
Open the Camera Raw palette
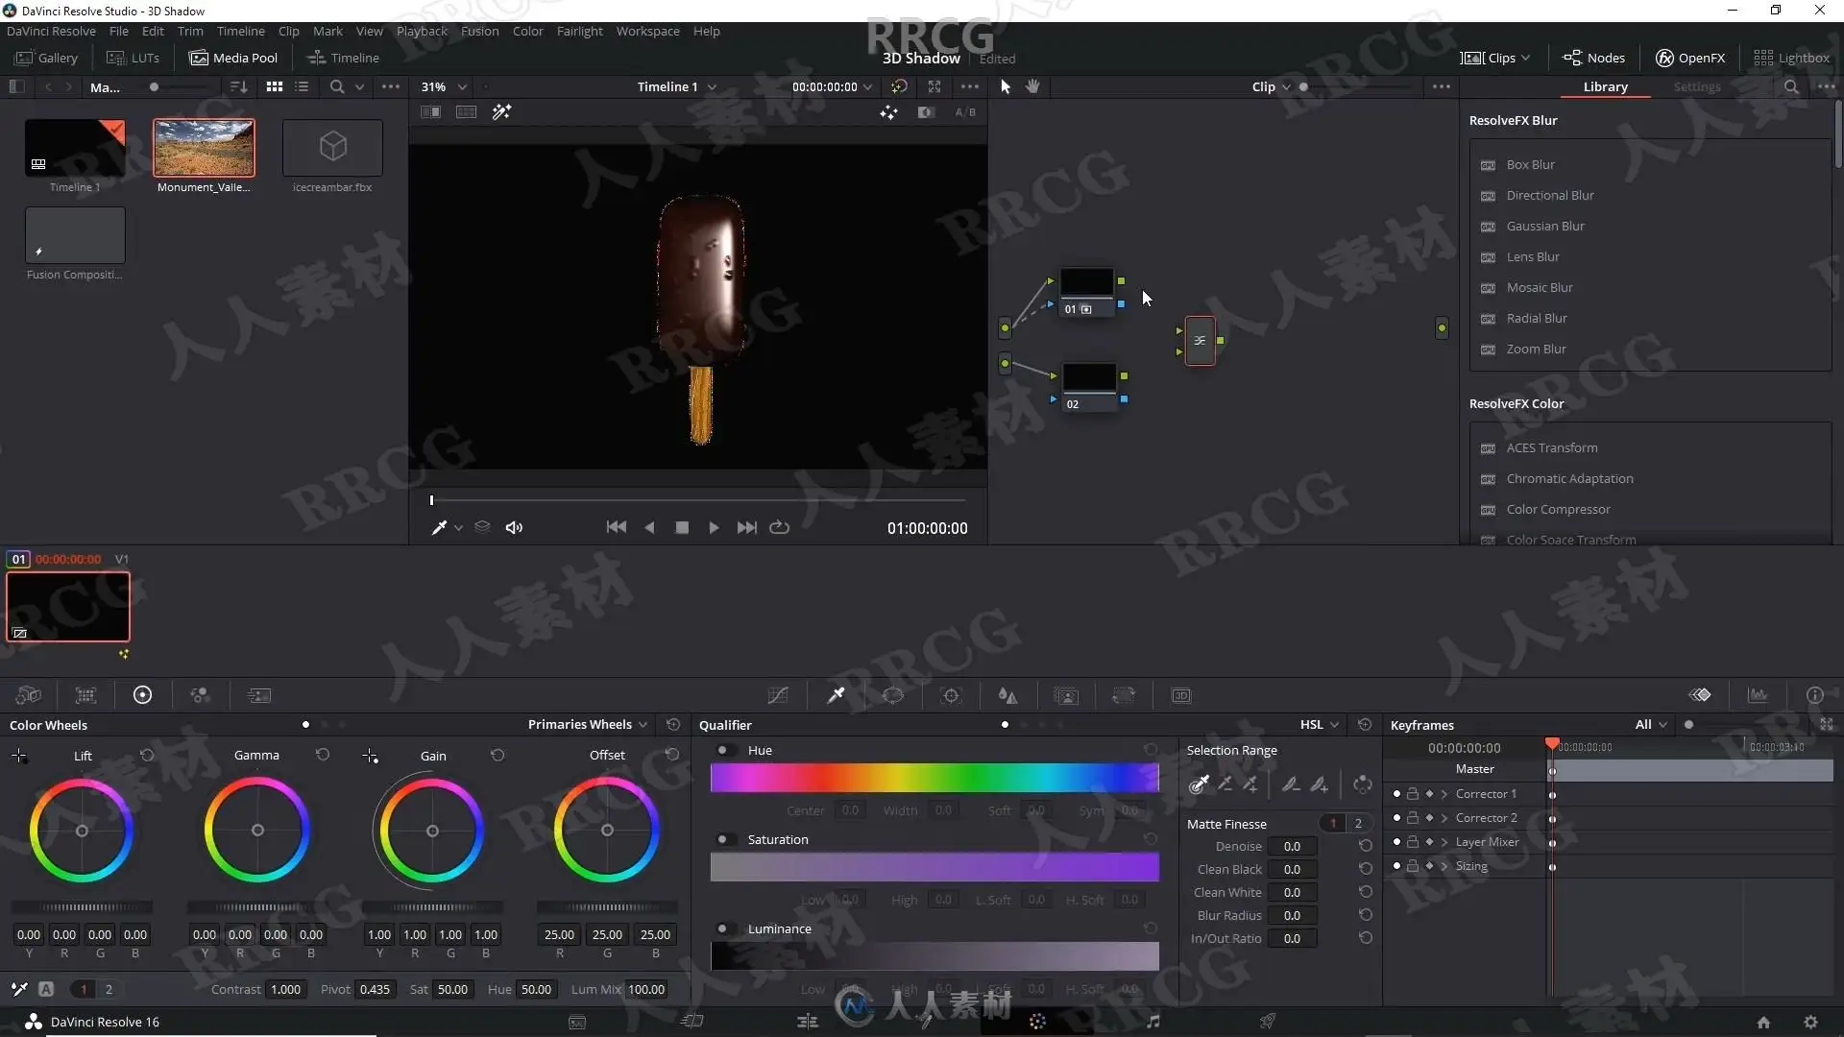(x=29, y=695)
